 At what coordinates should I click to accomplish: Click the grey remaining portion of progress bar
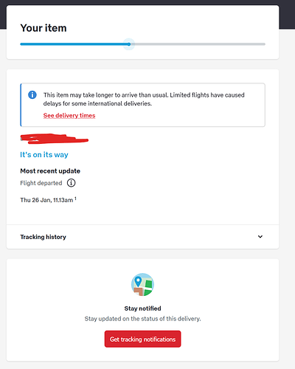[x=198, y=44]
